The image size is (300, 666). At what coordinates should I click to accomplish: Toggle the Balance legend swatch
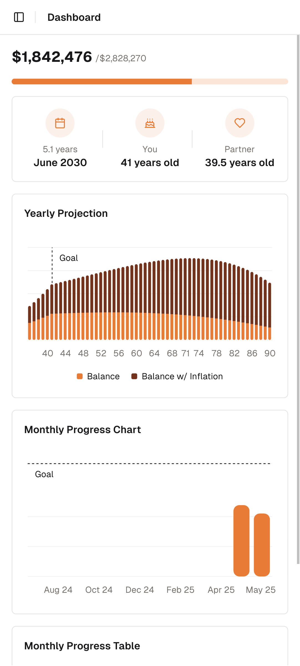(x=80, y=376)
